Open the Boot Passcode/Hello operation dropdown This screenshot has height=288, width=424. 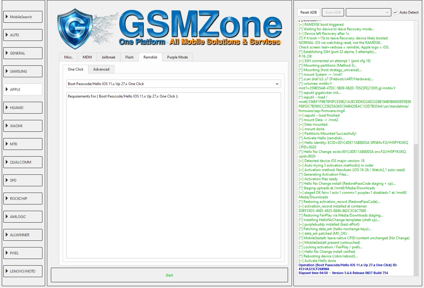click(174, 84)
